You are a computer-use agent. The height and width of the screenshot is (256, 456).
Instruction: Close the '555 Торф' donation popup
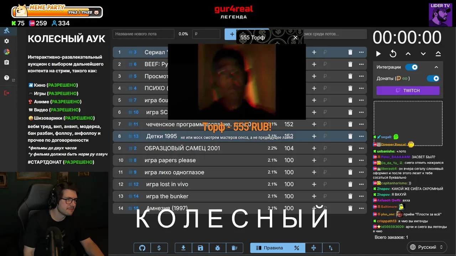point(295,38)
